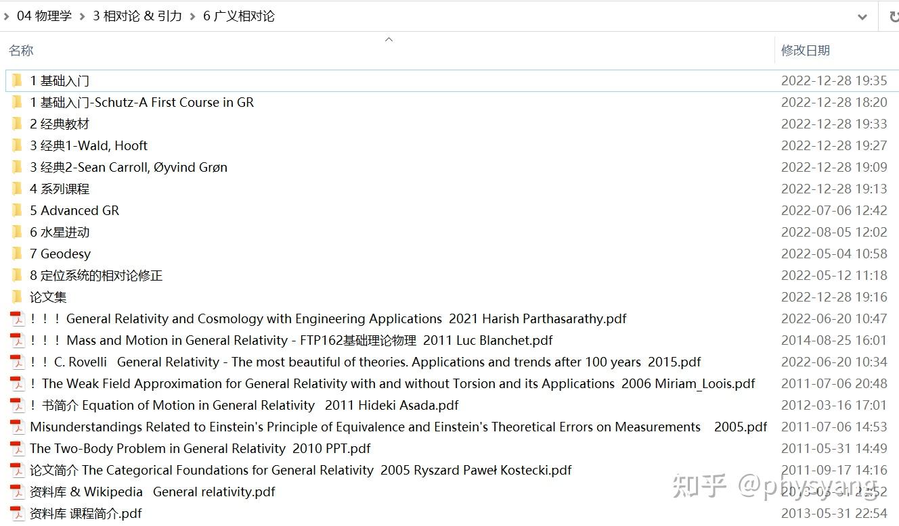
Task: Open the address bar history dropdown arrow
Action: [x=862, y=17]
